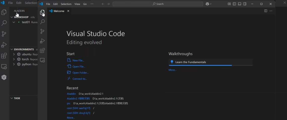Open Remote Explorer icon in background window
The image size is (287, 120).
(4, 66)
